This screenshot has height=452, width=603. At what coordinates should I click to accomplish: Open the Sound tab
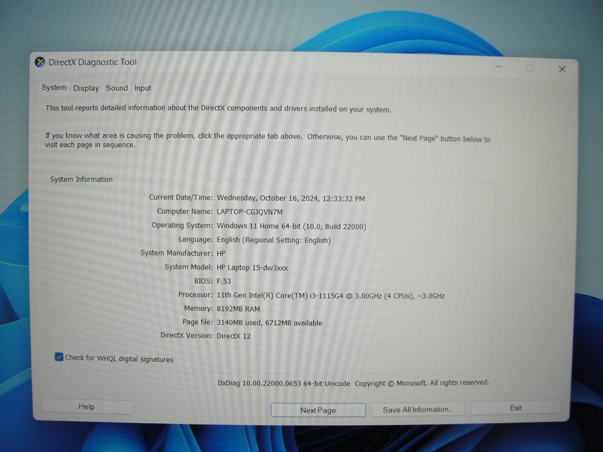[117, 88]
